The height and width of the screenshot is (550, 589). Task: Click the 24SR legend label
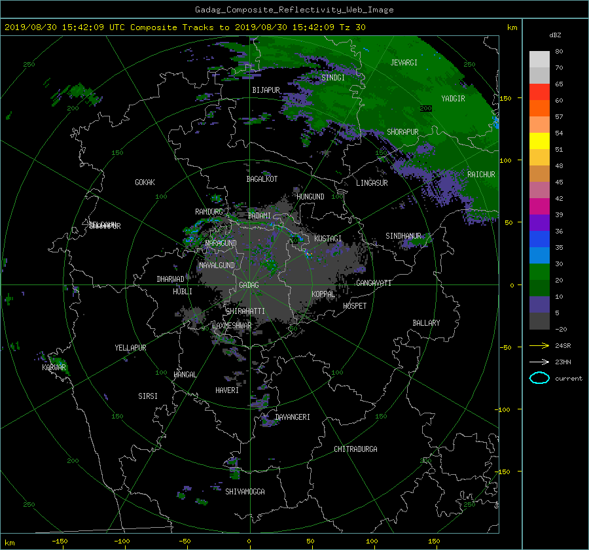click(563, 345)
